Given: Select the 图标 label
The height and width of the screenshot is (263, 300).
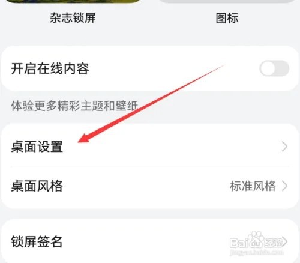Looking at the screenshot, I should (227, 18).
